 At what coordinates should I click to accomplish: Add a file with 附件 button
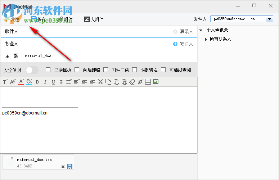65,19
